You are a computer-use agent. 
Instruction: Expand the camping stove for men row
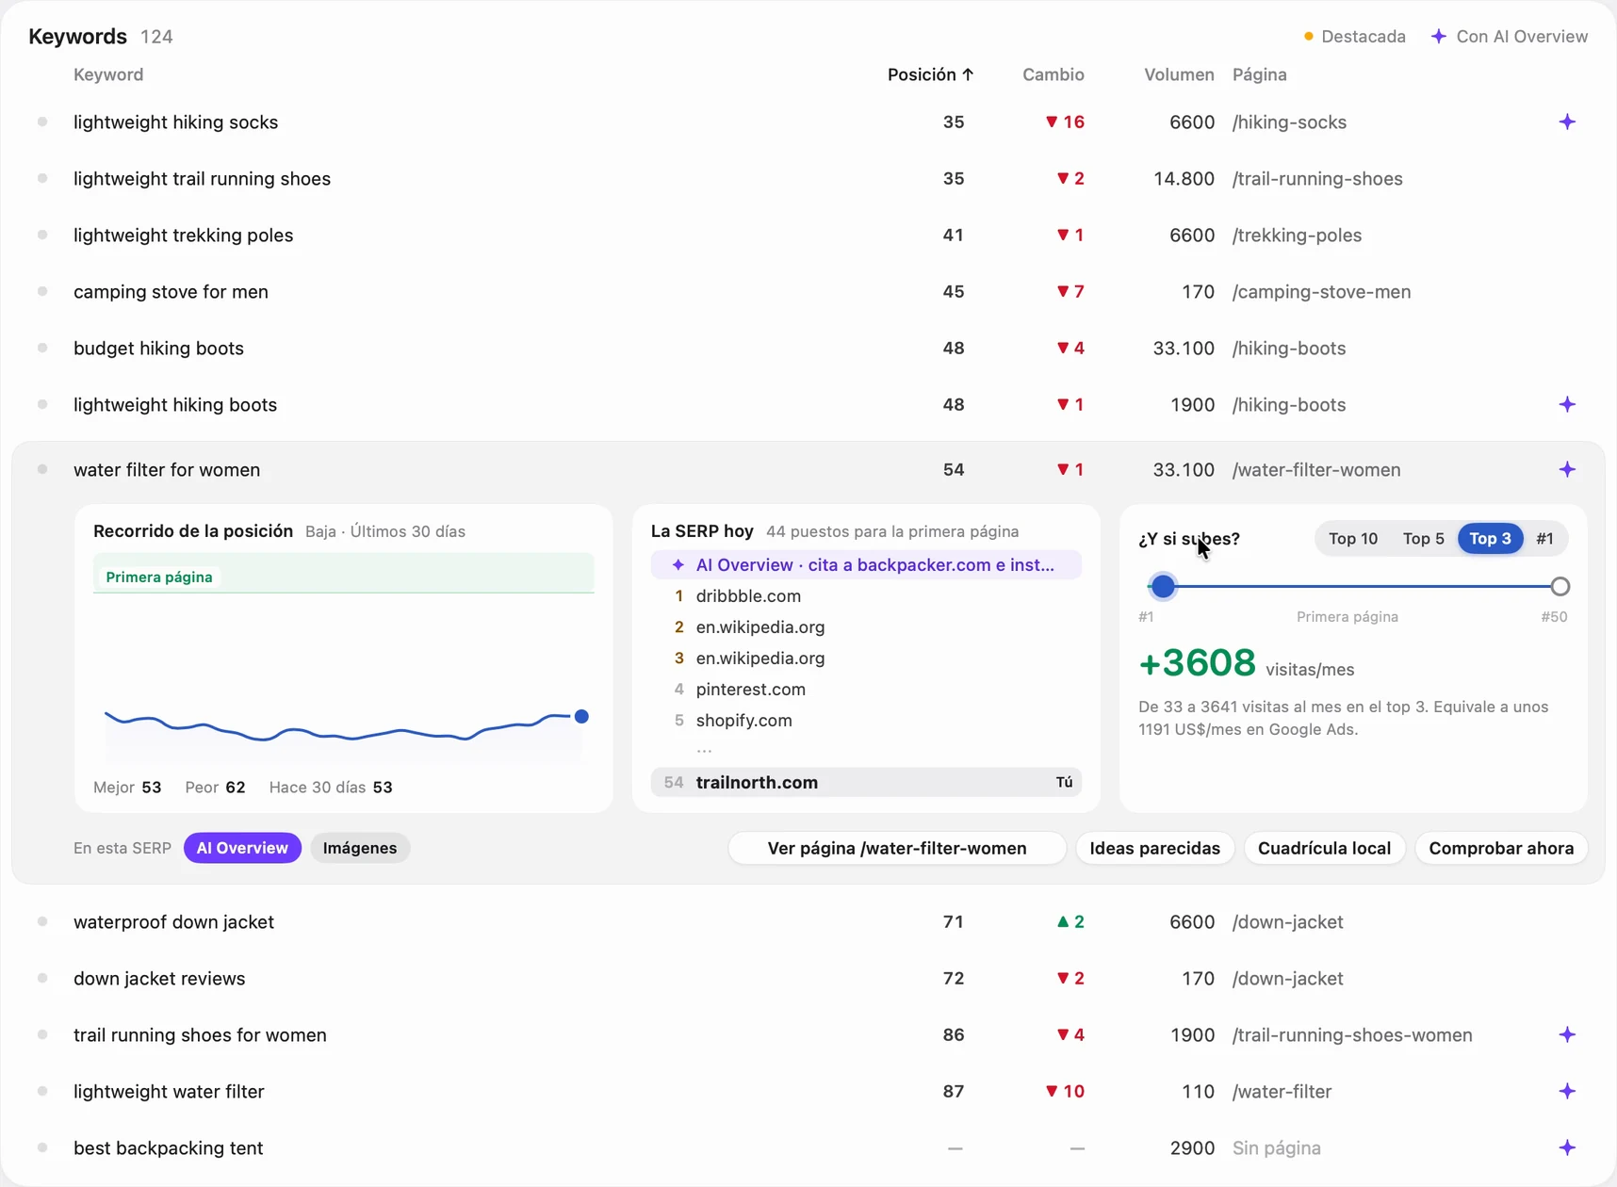pos(808,291)
